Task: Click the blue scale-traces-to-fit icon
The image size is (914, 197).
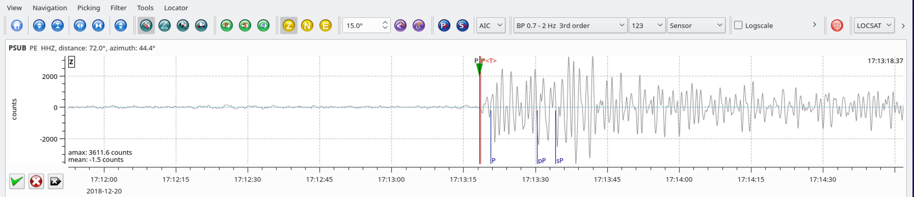Action: pyautogui.click(x=121, y=25)
